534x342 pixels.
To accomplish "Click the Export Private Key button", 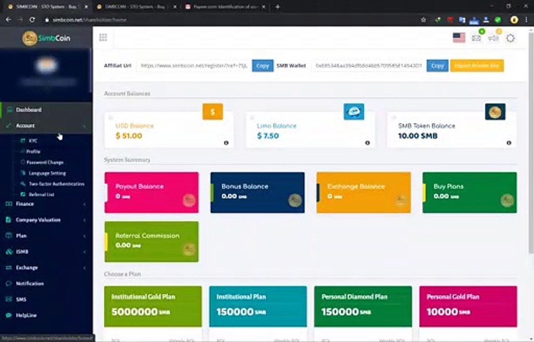I will (477, 66).
